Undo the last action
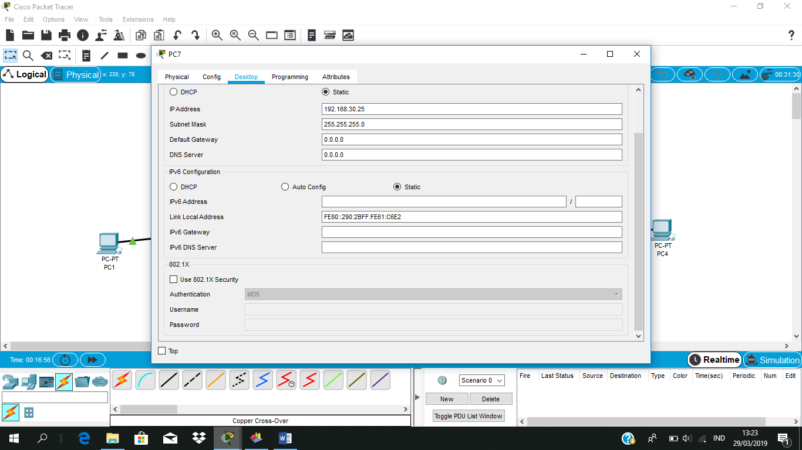The width and height of the screenshot is (802, 450). pos(177,35)
